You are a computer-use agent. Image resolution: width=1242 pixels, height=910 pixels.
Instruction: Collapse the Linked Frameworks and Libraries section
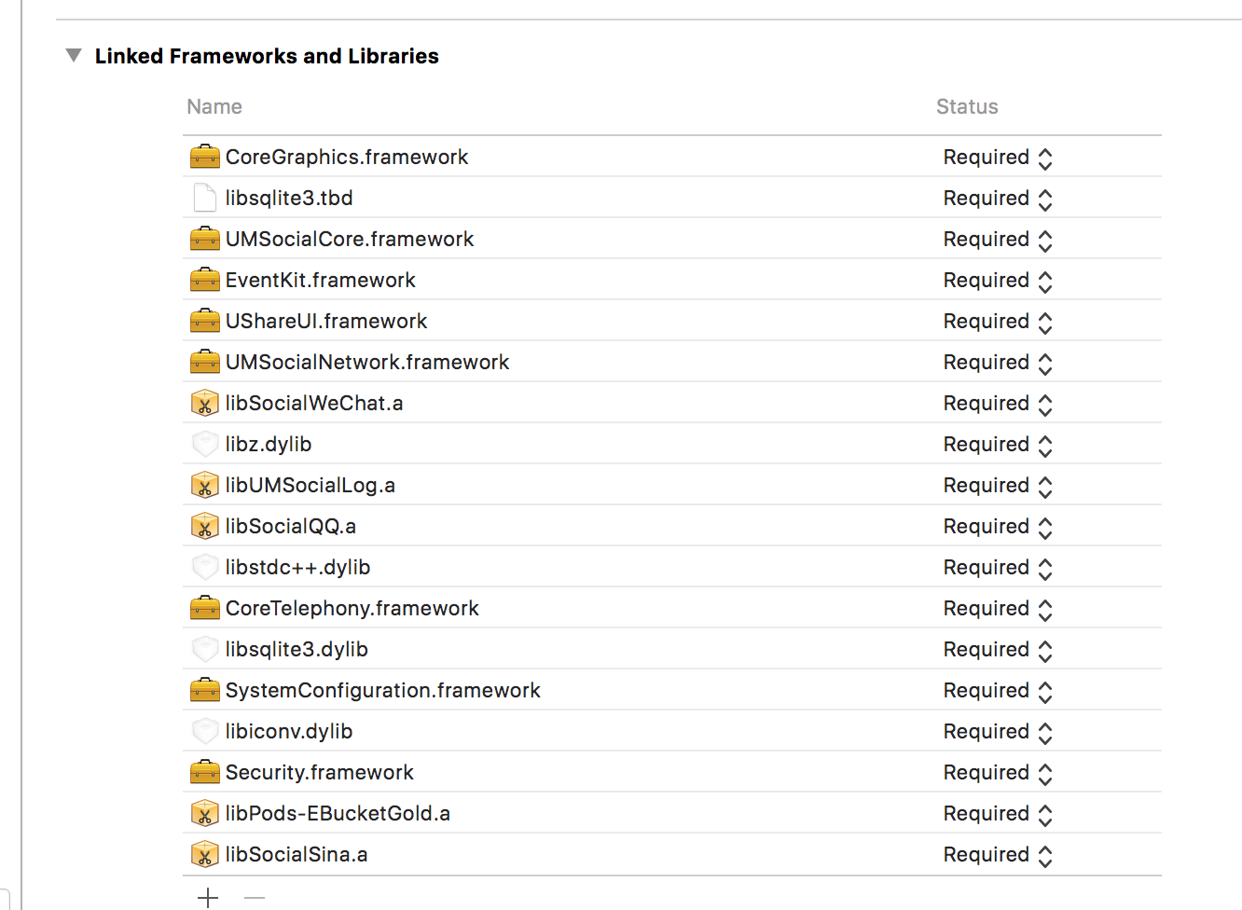point(74,56)
